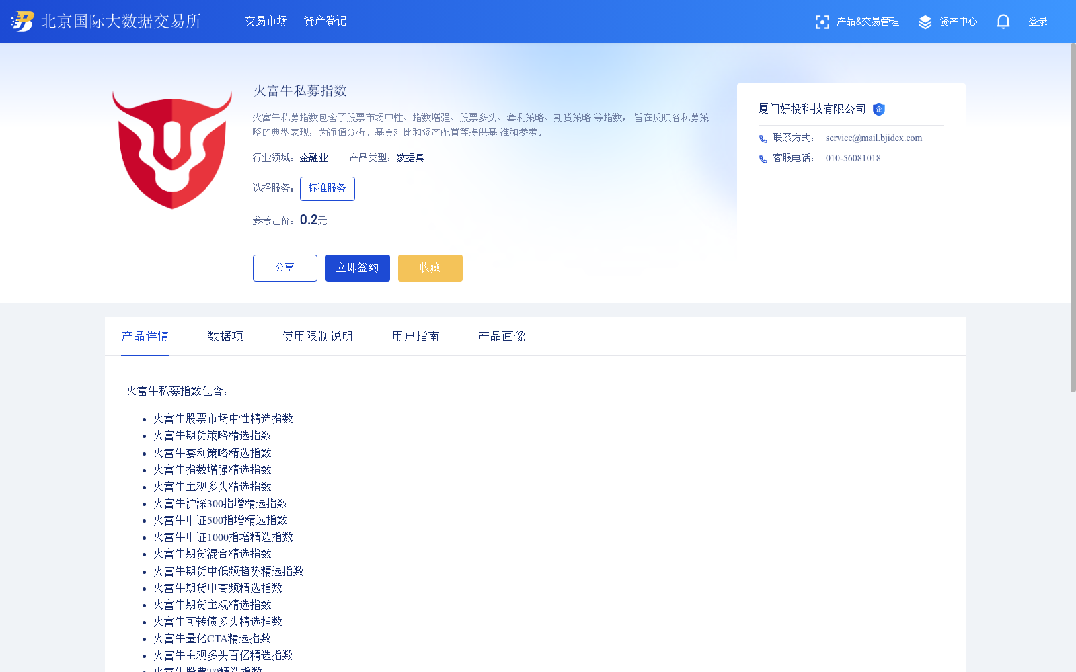Click list item 火富牛主观多头百亿精选指数
The height and width of the screenshot is (672, 1076).
(x=223, y=655)
